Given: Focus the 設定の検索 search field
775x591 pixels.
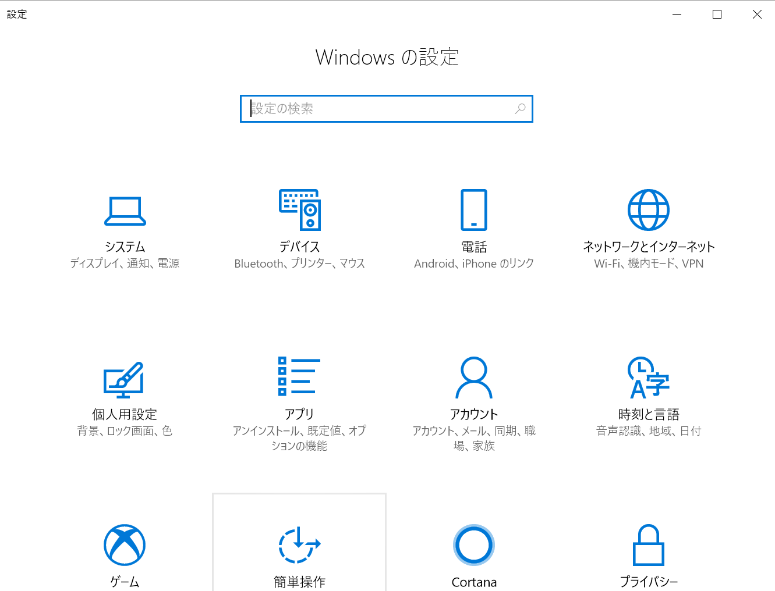Looking at the screenshot, I should pyautogui.click(x=387, y=109).
